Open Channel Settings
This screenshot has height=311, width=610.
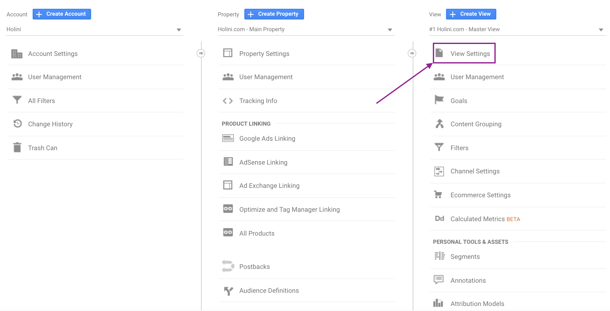tap(475, 171)
